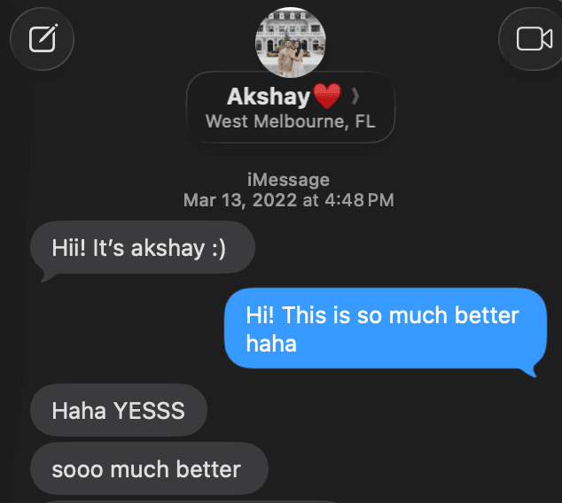Click the red heart emoji beside Akshay
Image resolution: width=562 pixels, height=503 pixels.
tap(327, 96)
